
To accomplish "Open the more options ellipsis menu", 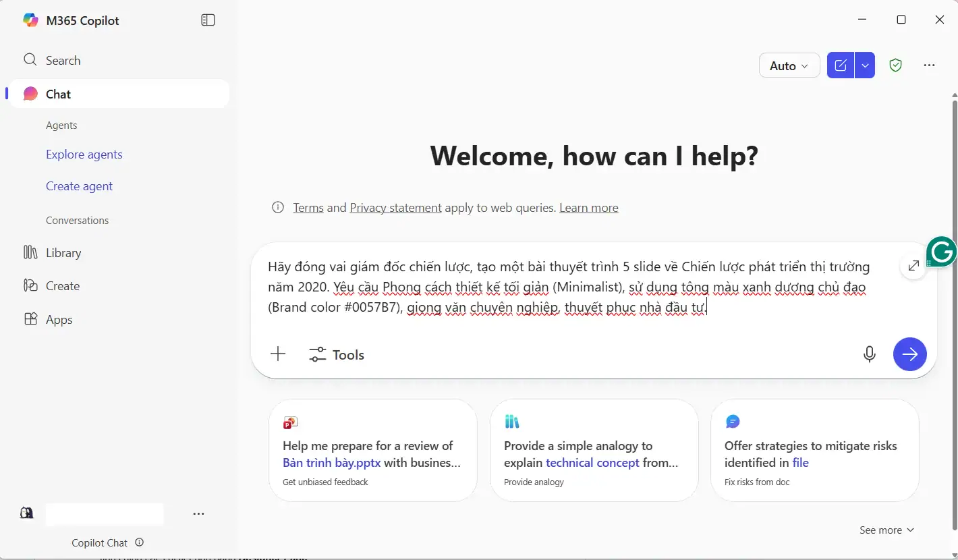I will 930,65.
